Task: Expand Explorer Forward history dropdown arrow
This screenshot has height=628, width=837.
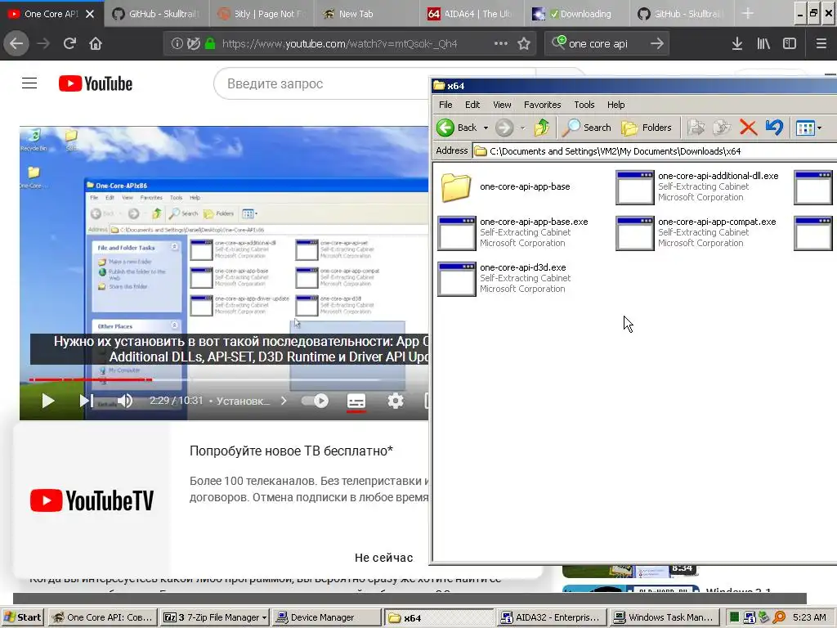Action: click(522, 128)
